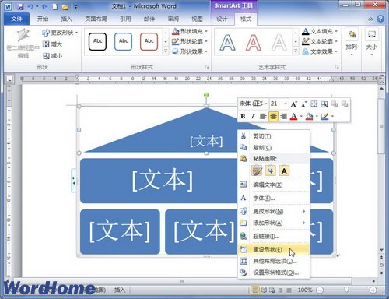This screenshot has height=299, width=389.
Task: Click the reduce shape icon in mini toolbar
Action: [x=324, y=104]
